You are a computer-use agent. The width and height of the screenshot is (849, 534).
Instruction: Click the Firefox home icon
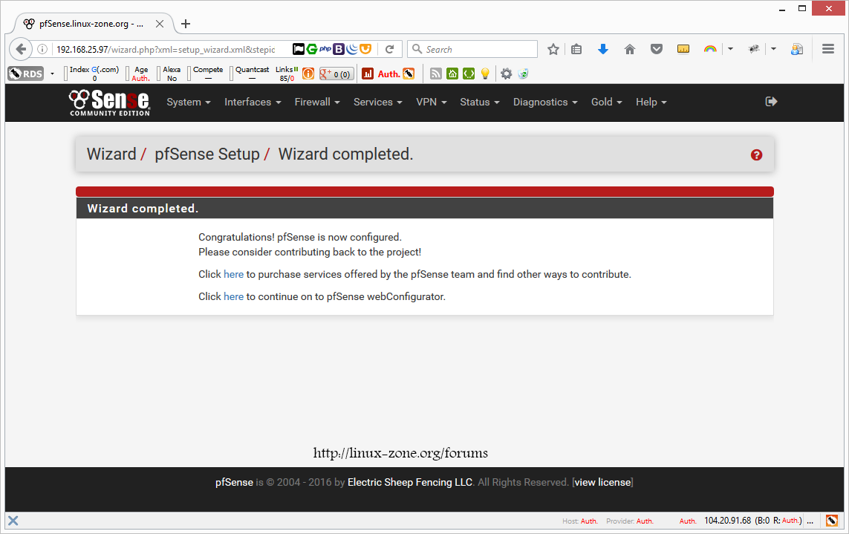point(630,50)
